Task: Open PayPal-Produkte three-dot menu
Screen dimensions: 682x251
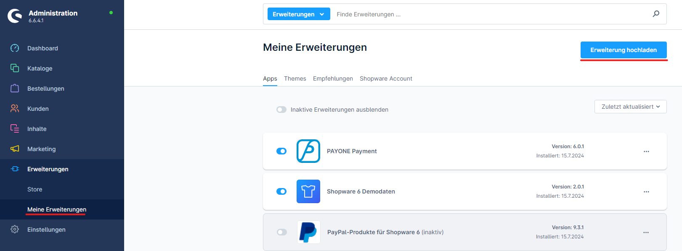Action: click(646, 232)
